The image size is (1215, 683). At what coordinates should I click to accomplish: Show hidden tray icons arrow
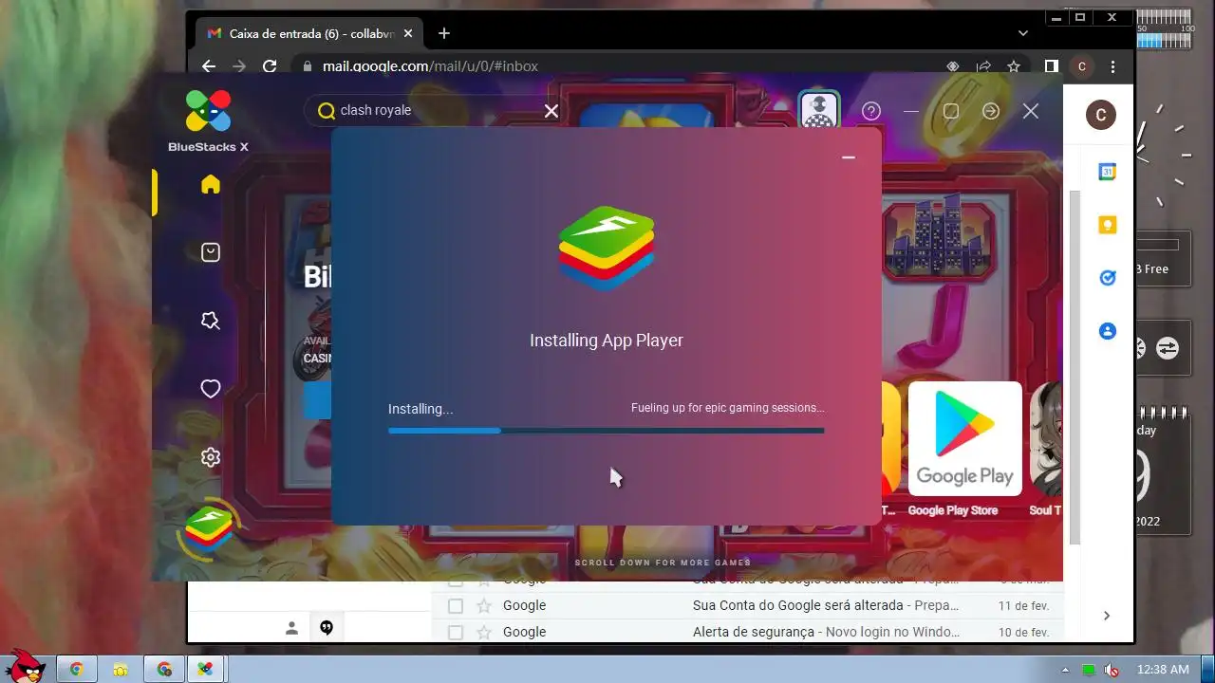(1065, 670)
